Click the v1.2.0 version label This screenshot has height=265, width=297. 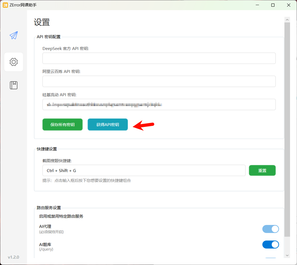click(x=13, y=257)
